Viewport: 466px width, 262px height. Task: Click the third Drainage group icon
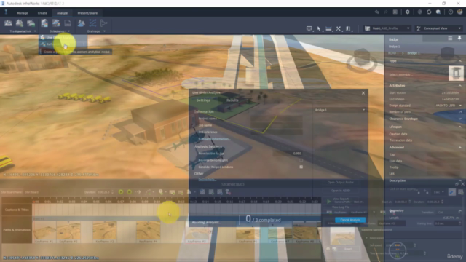tap(103, 23)
